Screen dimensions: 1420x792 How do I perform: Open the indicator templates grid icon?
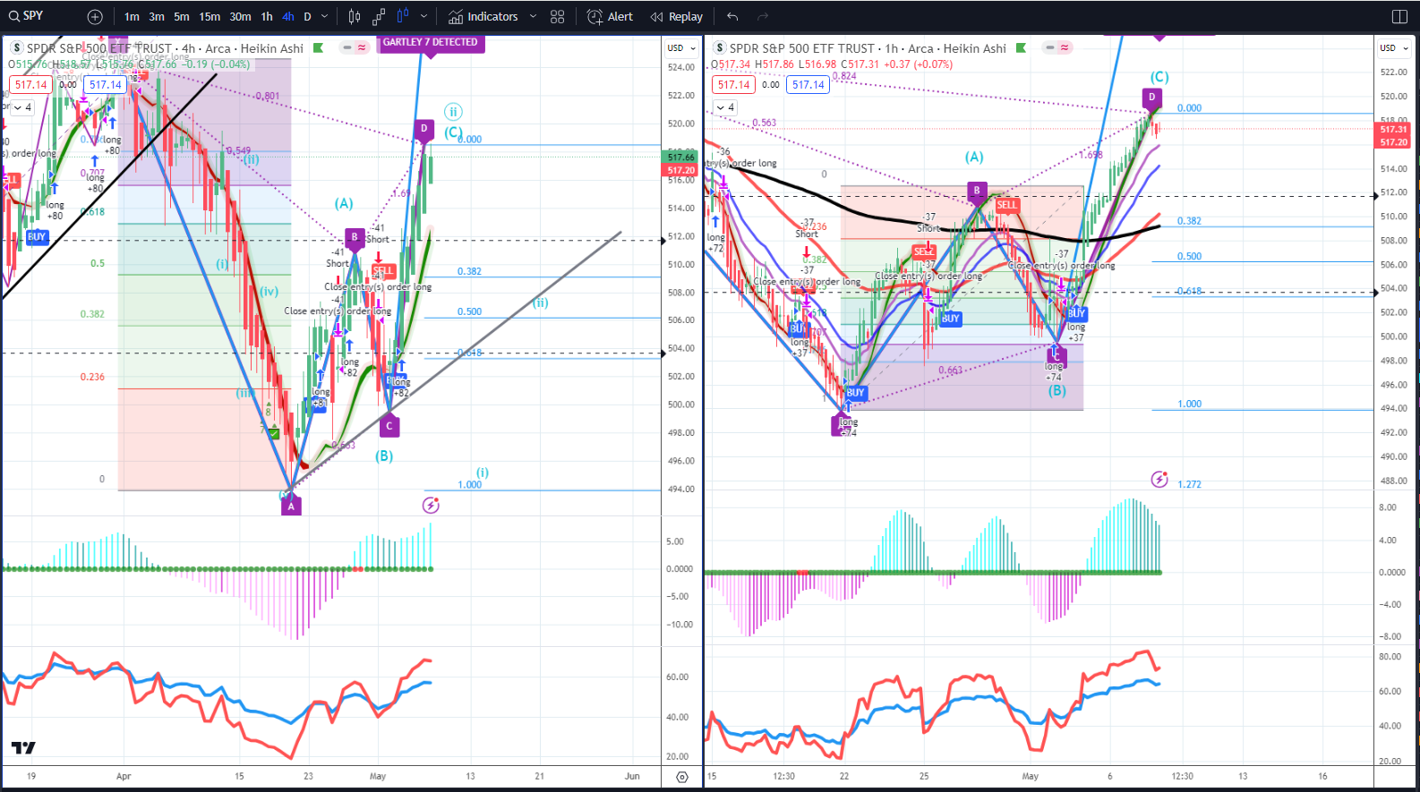pyautogui.click(x=558, y=16)
